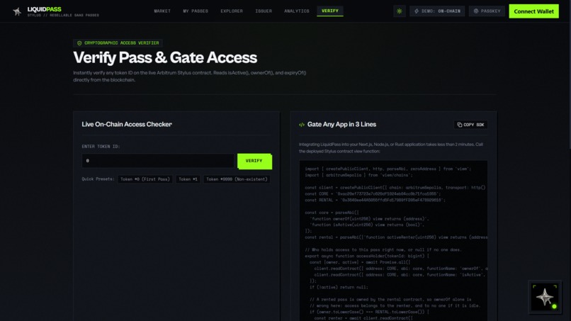
Task: Switch to the Explorer tab
Action: click(x=231, y=11)
